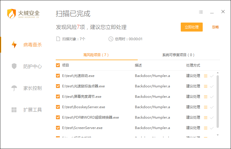Click the Huorong flame logo
The width and height of the screenshot is (231, 149).
(12, 14)
